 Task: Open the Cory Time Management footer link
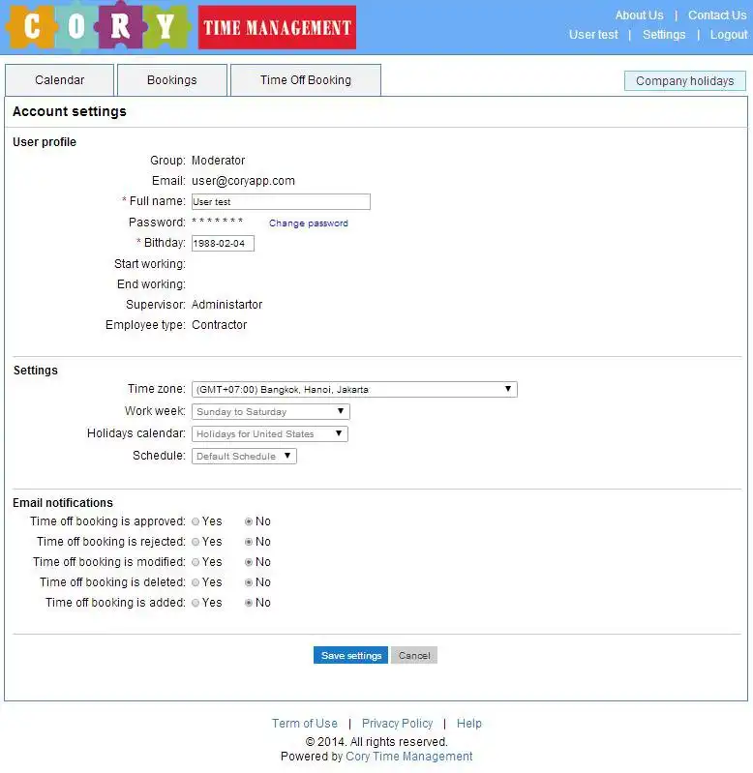(409, 757)
